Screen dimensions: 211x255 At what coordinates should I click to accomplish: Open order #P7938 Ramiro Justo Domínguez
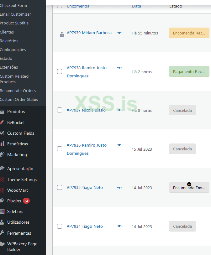(87, 72)
